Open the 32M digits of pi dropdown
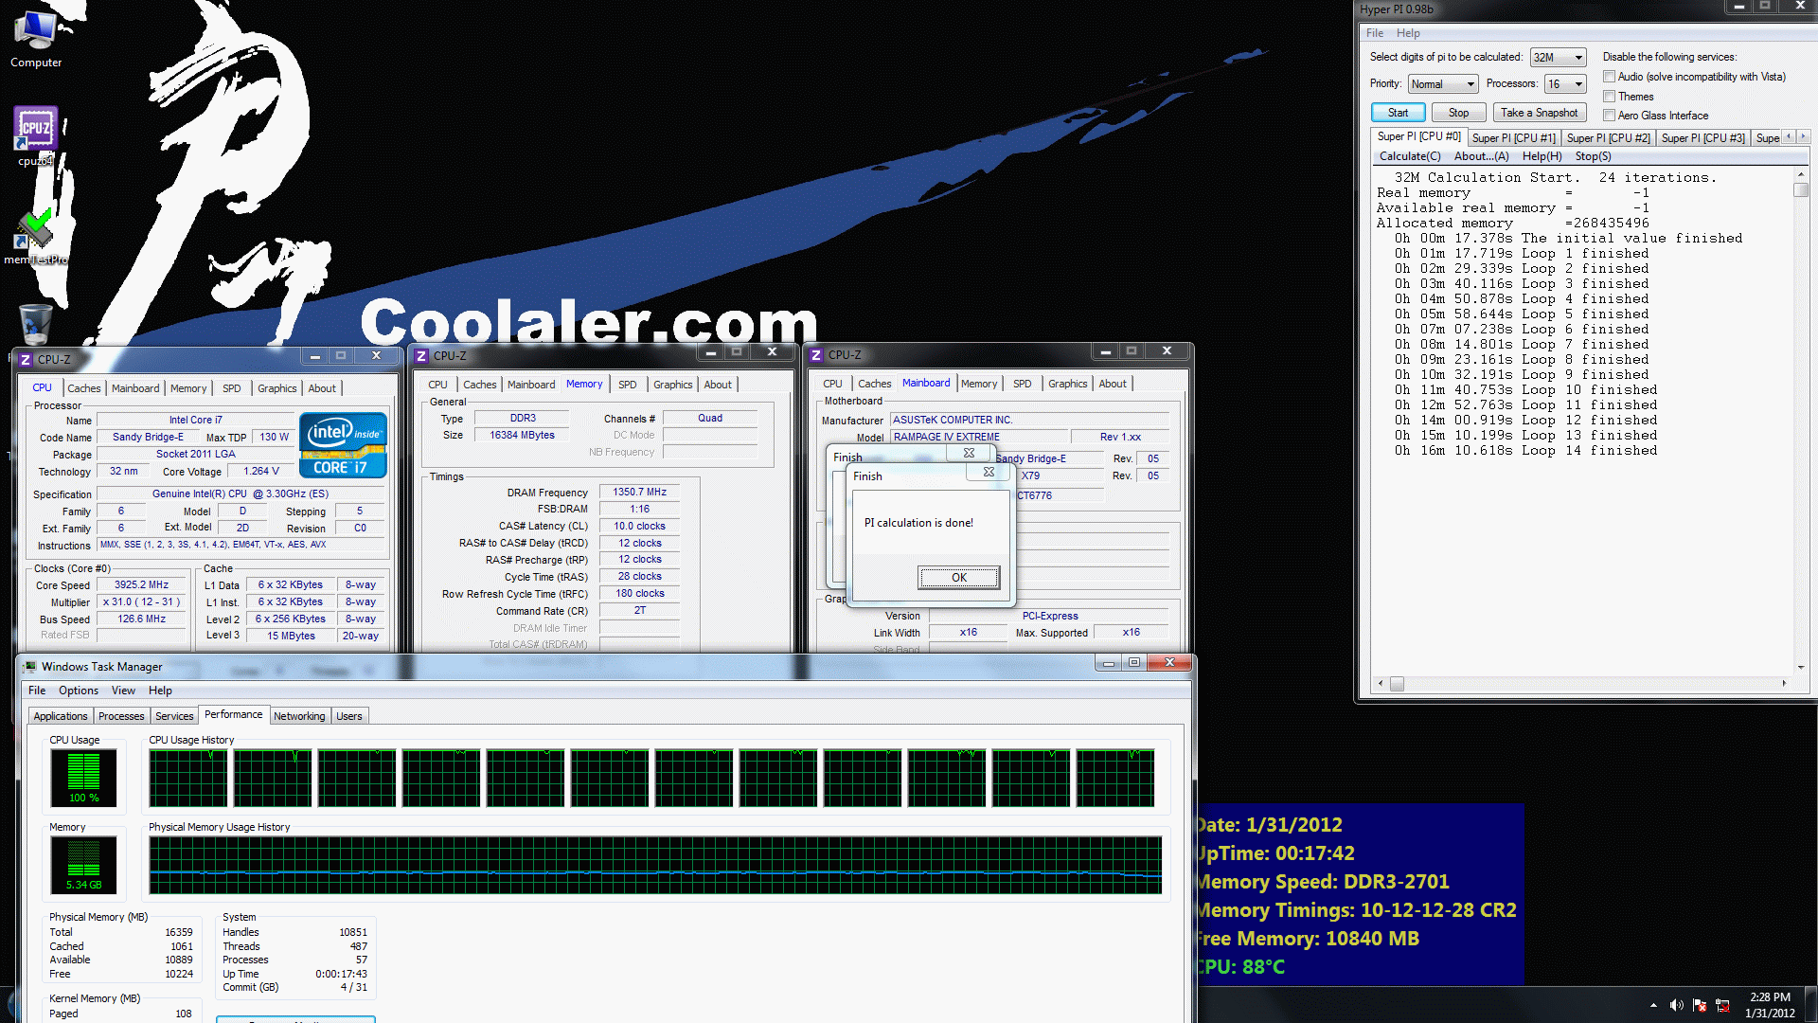Viewport: 1818px width, 1023px height. coord(1558,58)
